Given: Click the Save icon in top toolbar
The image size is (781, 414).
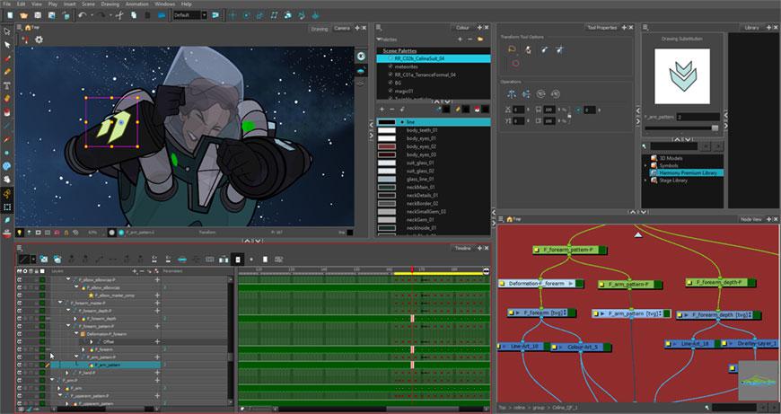Looking at the screenshot, I should pos(38,15).
